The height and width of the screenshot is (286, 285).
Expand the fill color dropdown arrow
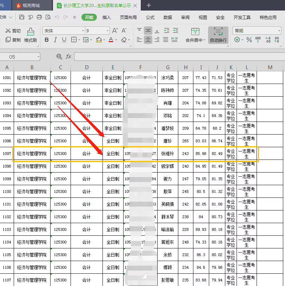(104, 40)
